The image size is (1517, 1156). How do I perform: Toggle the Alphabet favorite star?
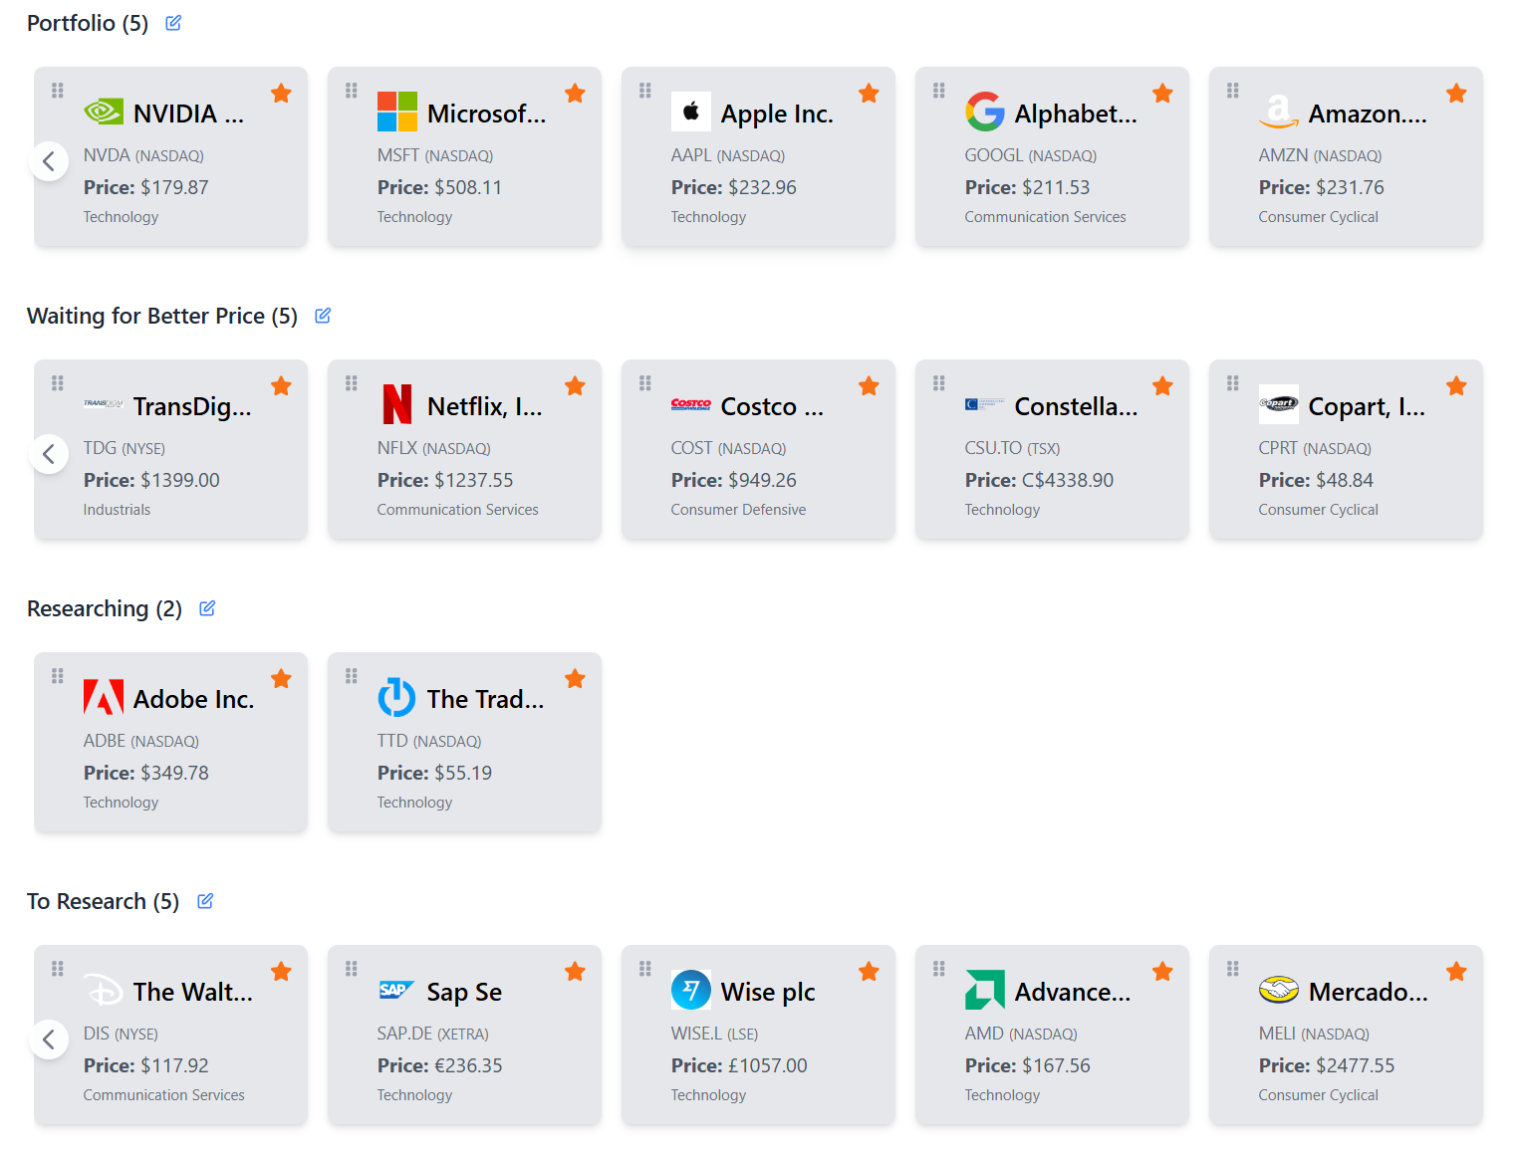pos(1163,94)
